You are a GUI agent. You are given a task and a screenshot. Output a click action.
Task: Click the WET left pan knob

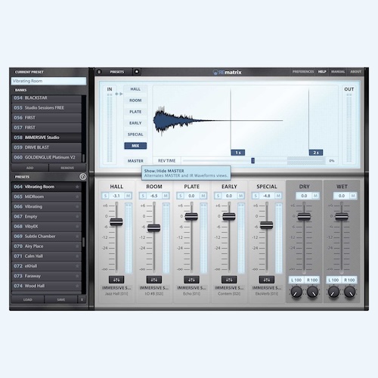[x=333, y=292]
